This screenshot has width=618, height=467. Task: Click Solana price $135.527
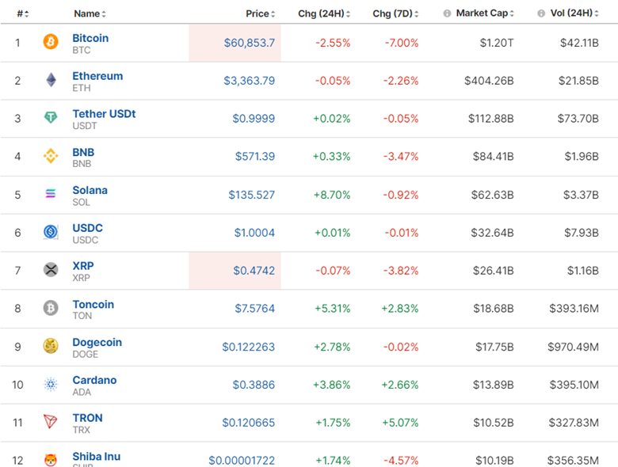click(251, 195)
